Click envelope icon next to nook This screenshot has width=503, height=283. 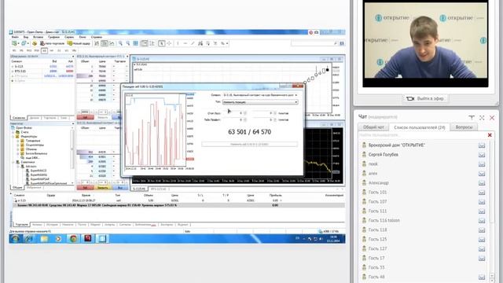pyautogui.click(x=482, y=164)
